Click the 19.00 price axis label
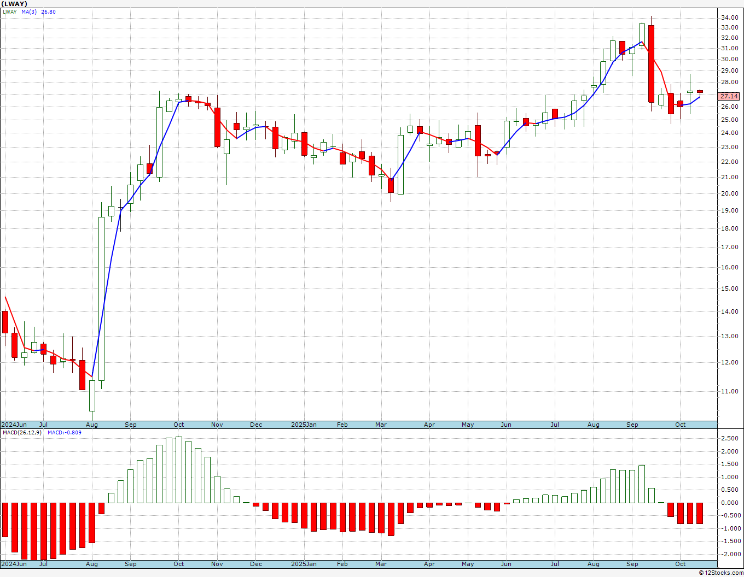 click(729, 210)
